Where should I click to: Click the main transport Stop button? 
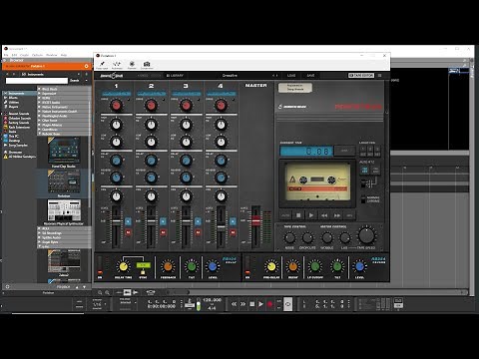pyautogui.click(x=251, y=304)
